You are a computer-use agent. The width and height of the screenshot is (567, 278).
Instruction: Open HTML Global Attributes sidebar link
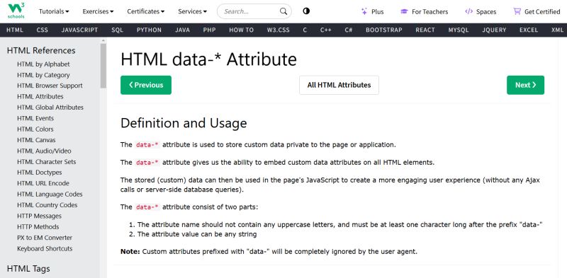pos(50,108)
